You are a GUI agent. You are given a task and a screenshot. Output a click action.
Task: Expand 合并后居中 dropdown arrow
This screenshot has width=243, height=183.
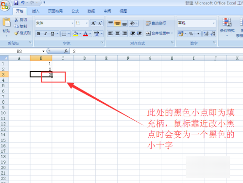pyautogui.click(x=172, y=34)
